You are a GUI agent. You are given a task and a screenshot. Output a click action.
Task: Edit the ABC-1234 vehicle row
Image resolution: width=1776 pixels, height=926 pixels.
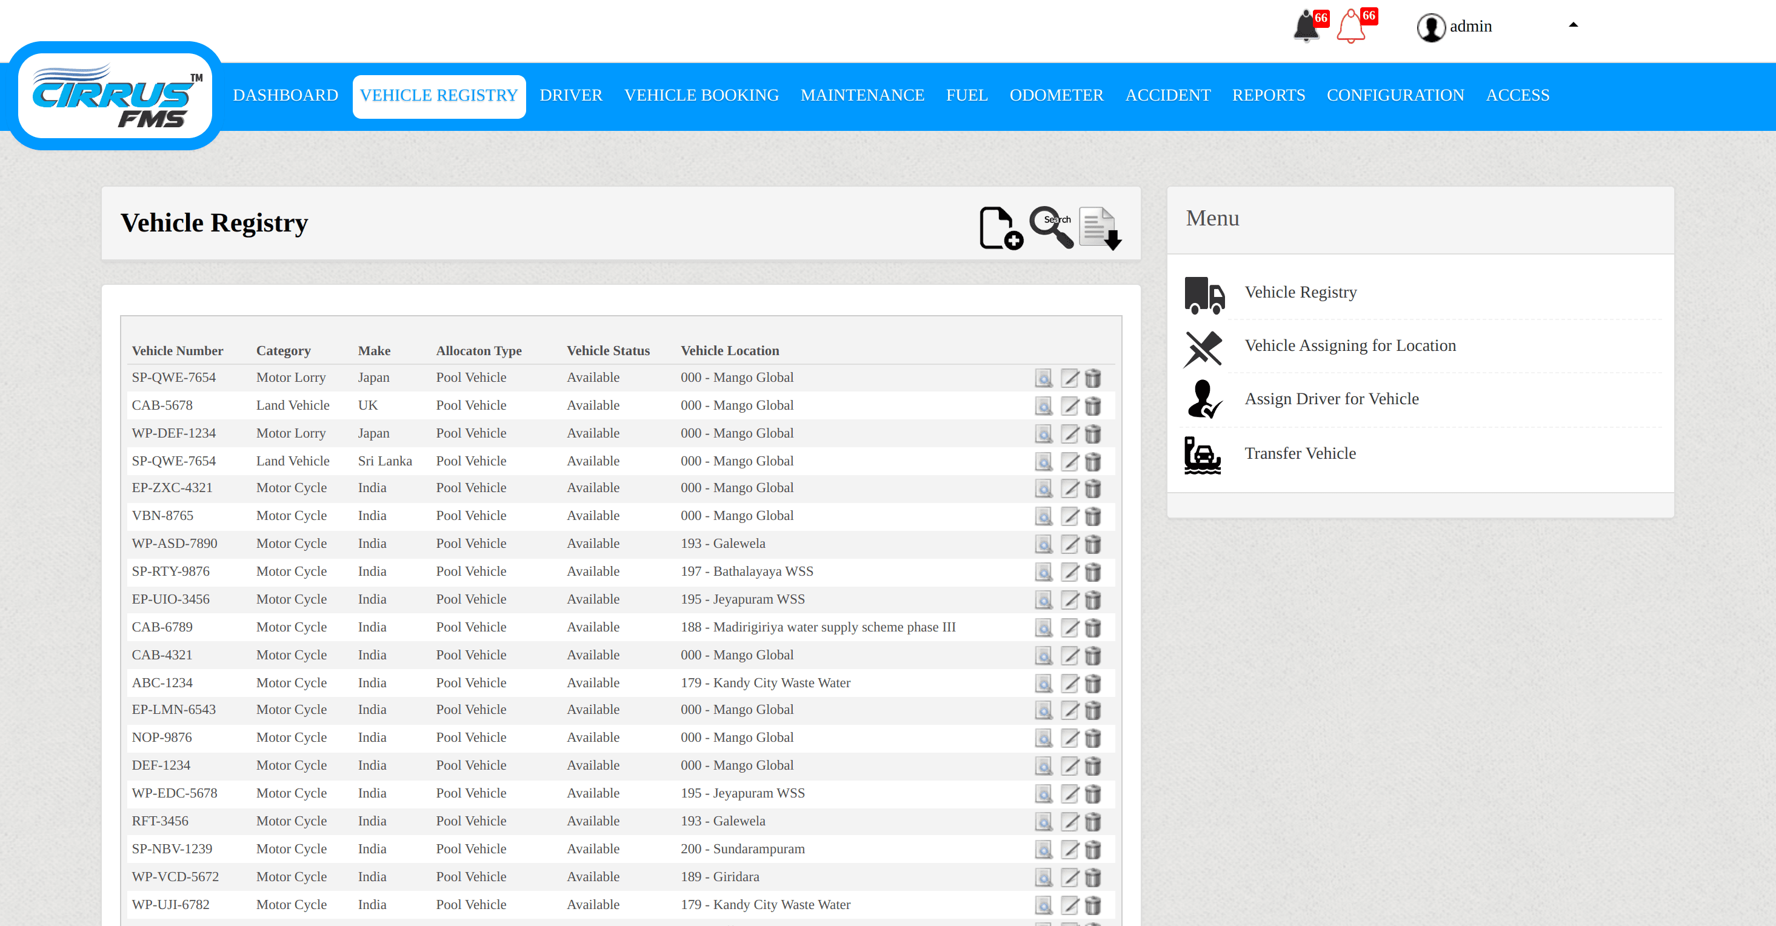(x=1069, y=684)
